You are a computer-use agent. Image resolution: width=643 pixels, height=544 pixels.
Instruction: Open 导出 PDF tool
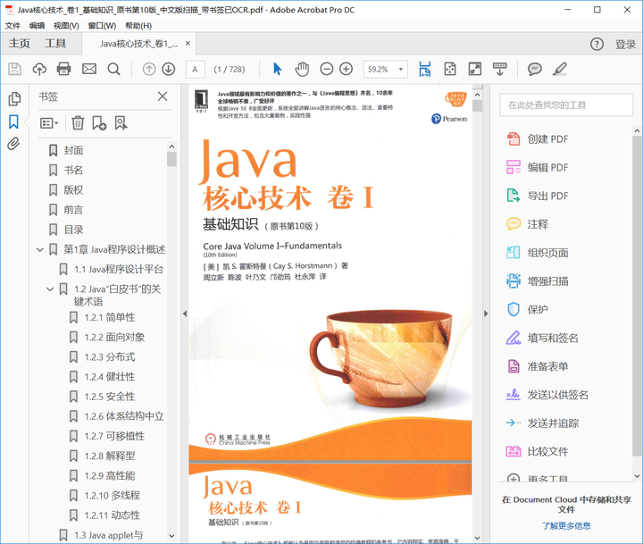point(538,196)
